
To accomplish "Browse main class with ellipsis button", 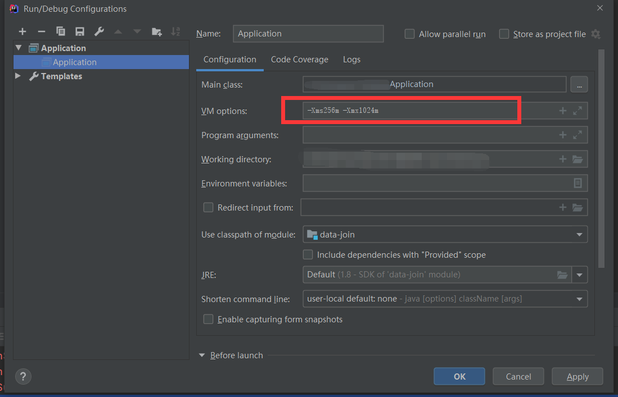I will 579,84.
